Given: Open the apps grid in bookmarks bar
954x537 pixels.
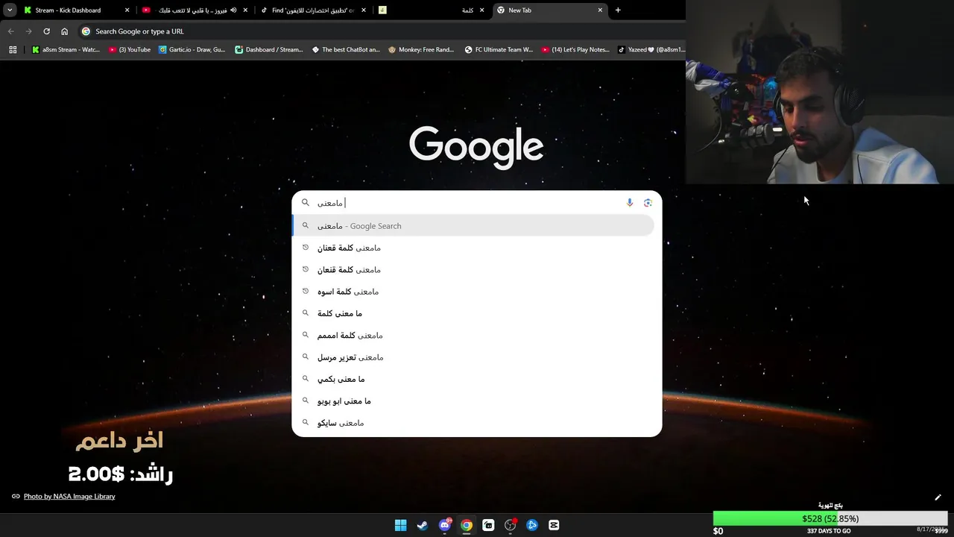Looking at the screenshot, I should point(13,50).
